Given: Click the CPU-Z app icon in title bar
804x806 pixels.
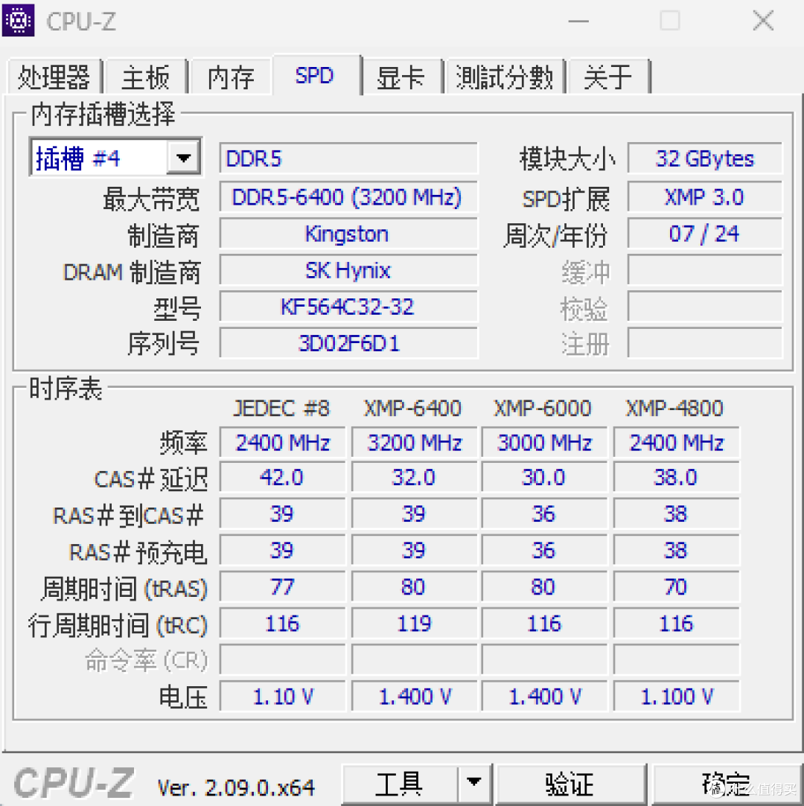Looking at the screenshot, I should click(19, 20).
